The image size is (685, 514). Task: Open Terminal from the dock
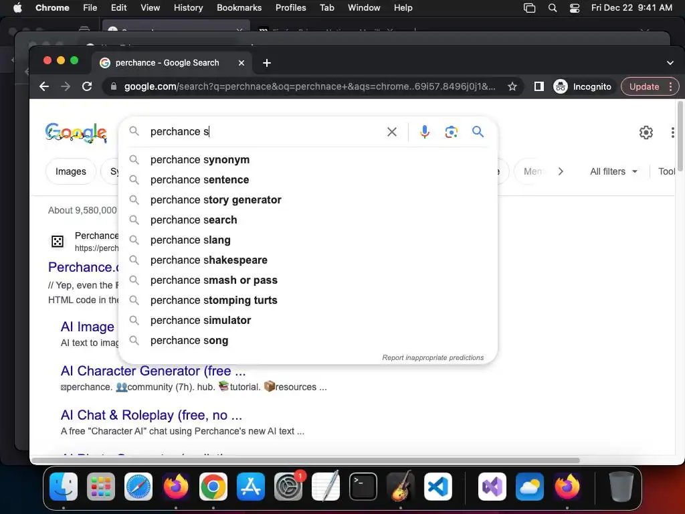coord(363,487)
